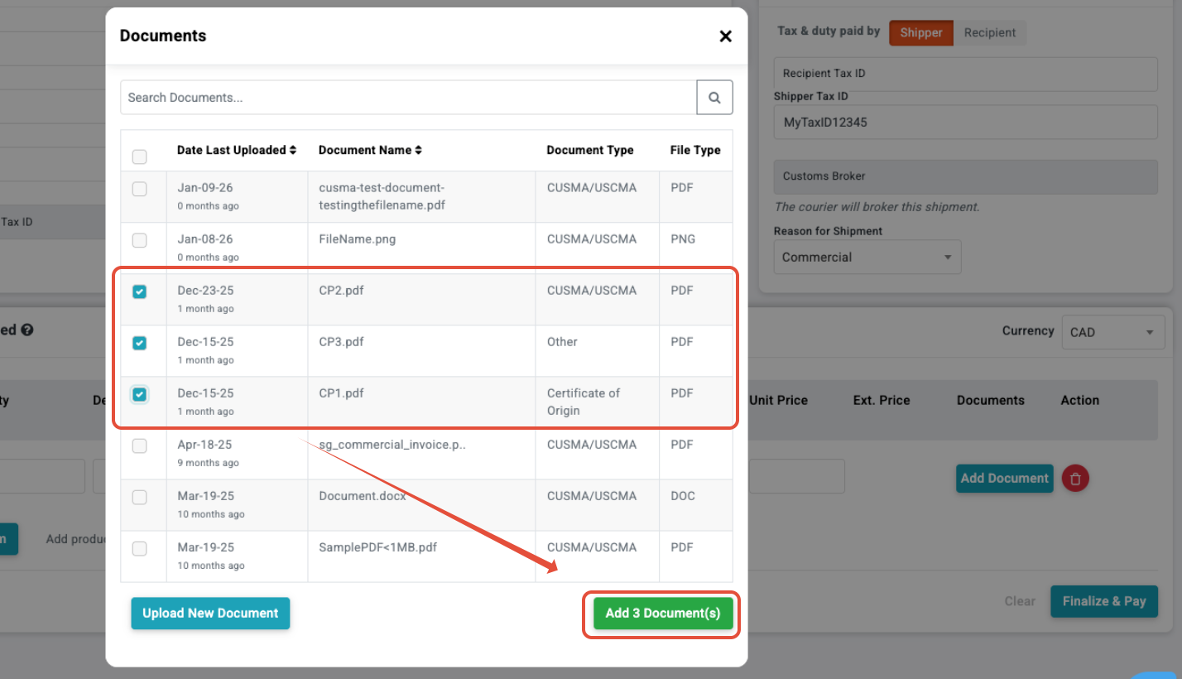Click the help question mark icon

(27, 330)
